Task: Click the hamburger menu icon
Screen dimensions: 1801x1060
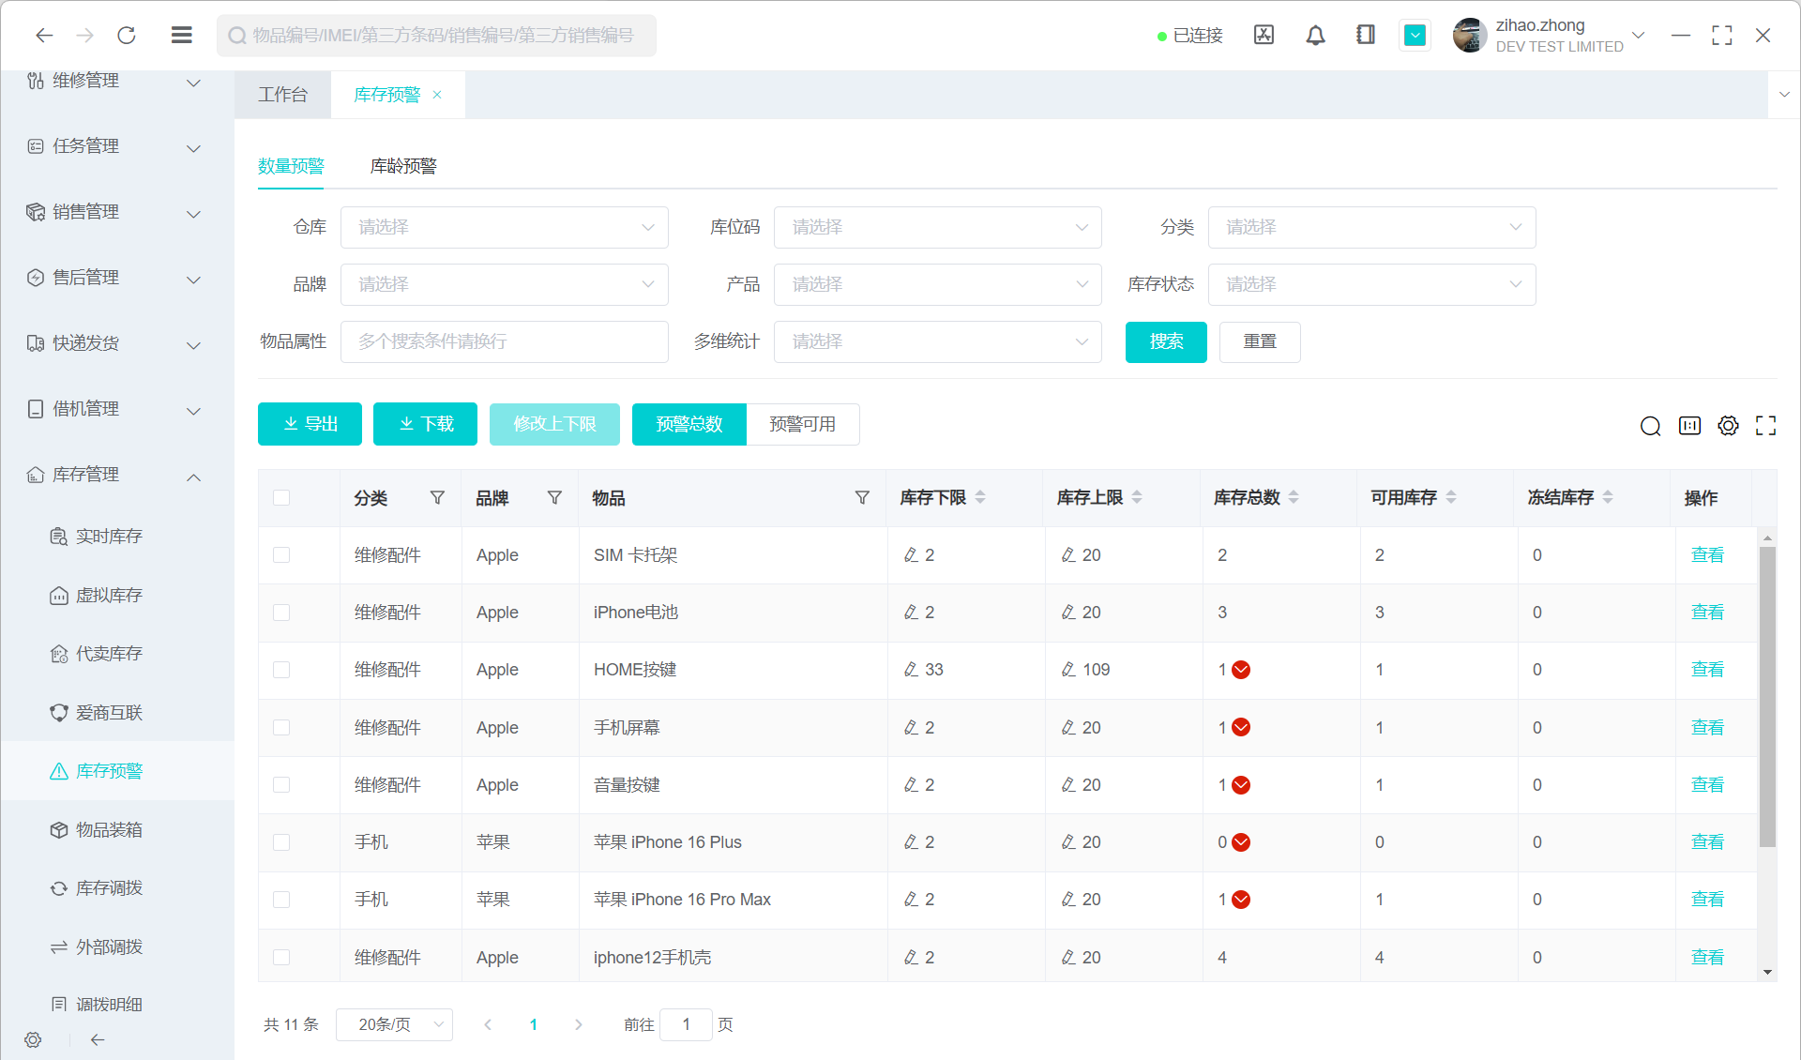Action: click(x=182, y=36)
